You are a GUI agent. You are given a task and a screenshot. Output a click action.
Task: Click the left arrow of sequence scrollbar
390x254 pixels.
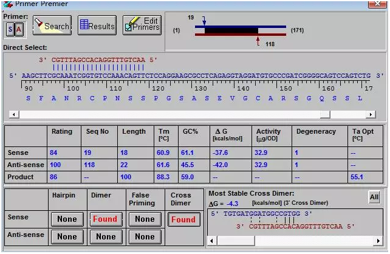tap(14, 114)
